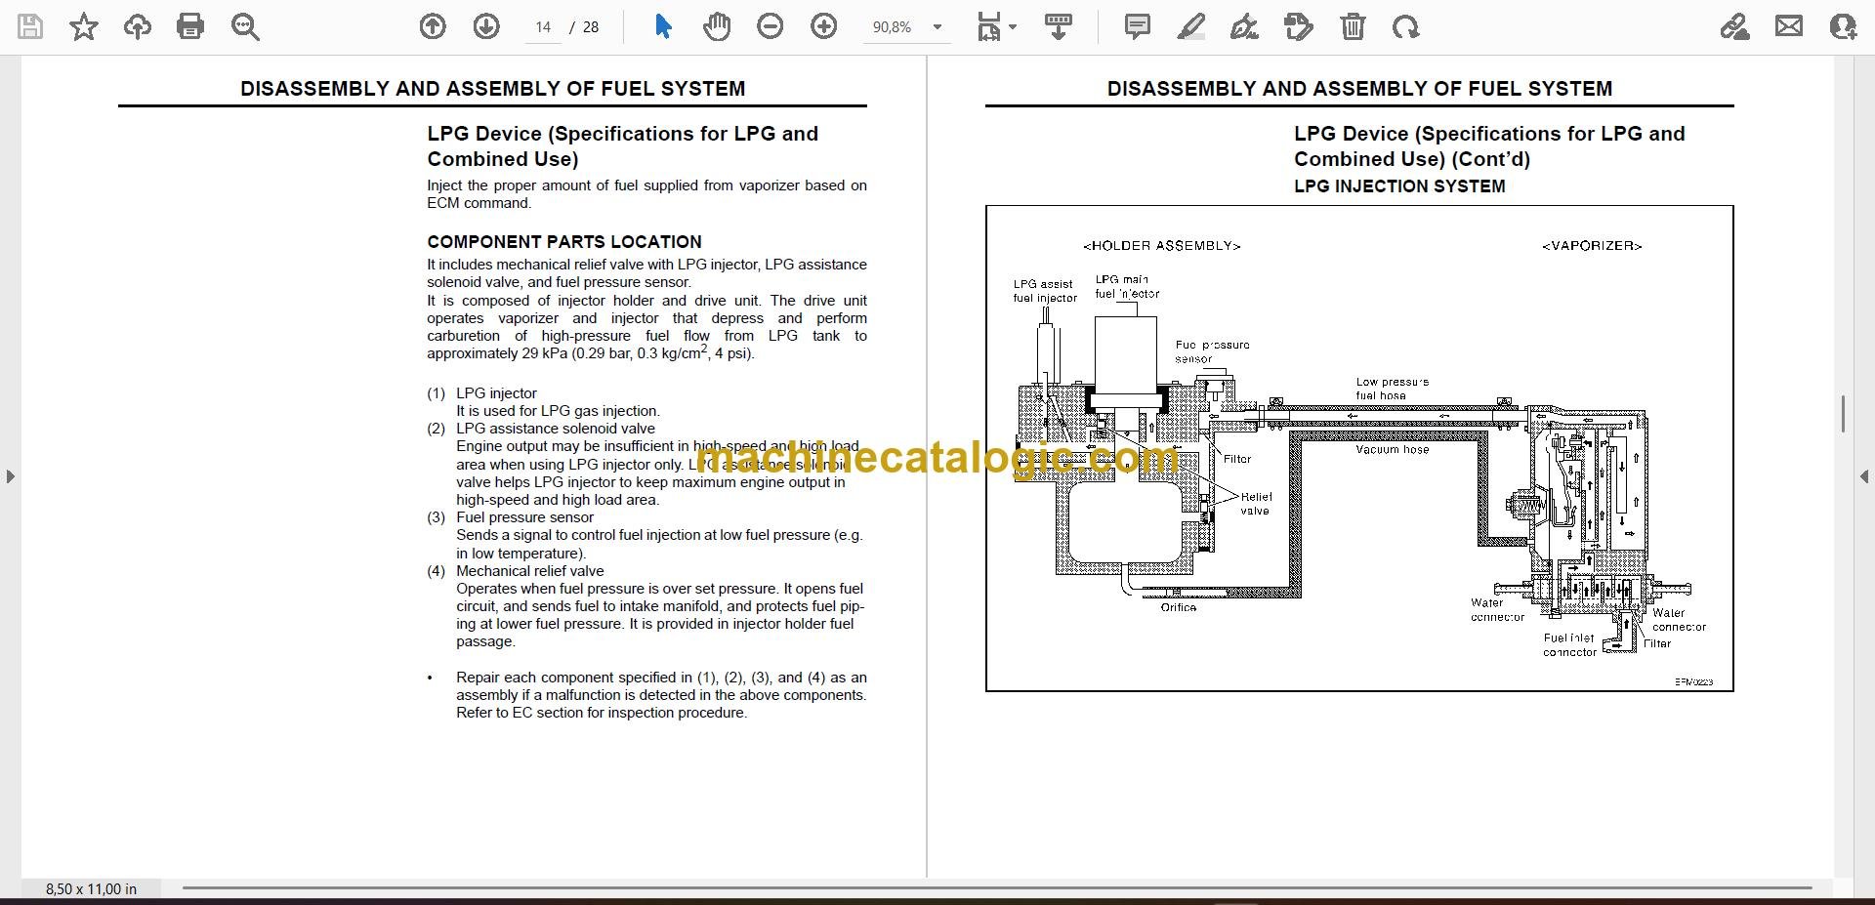The image size is (1875, 905).
Task: Open the zoom level dropdown 90,8%
Action: 907,27
